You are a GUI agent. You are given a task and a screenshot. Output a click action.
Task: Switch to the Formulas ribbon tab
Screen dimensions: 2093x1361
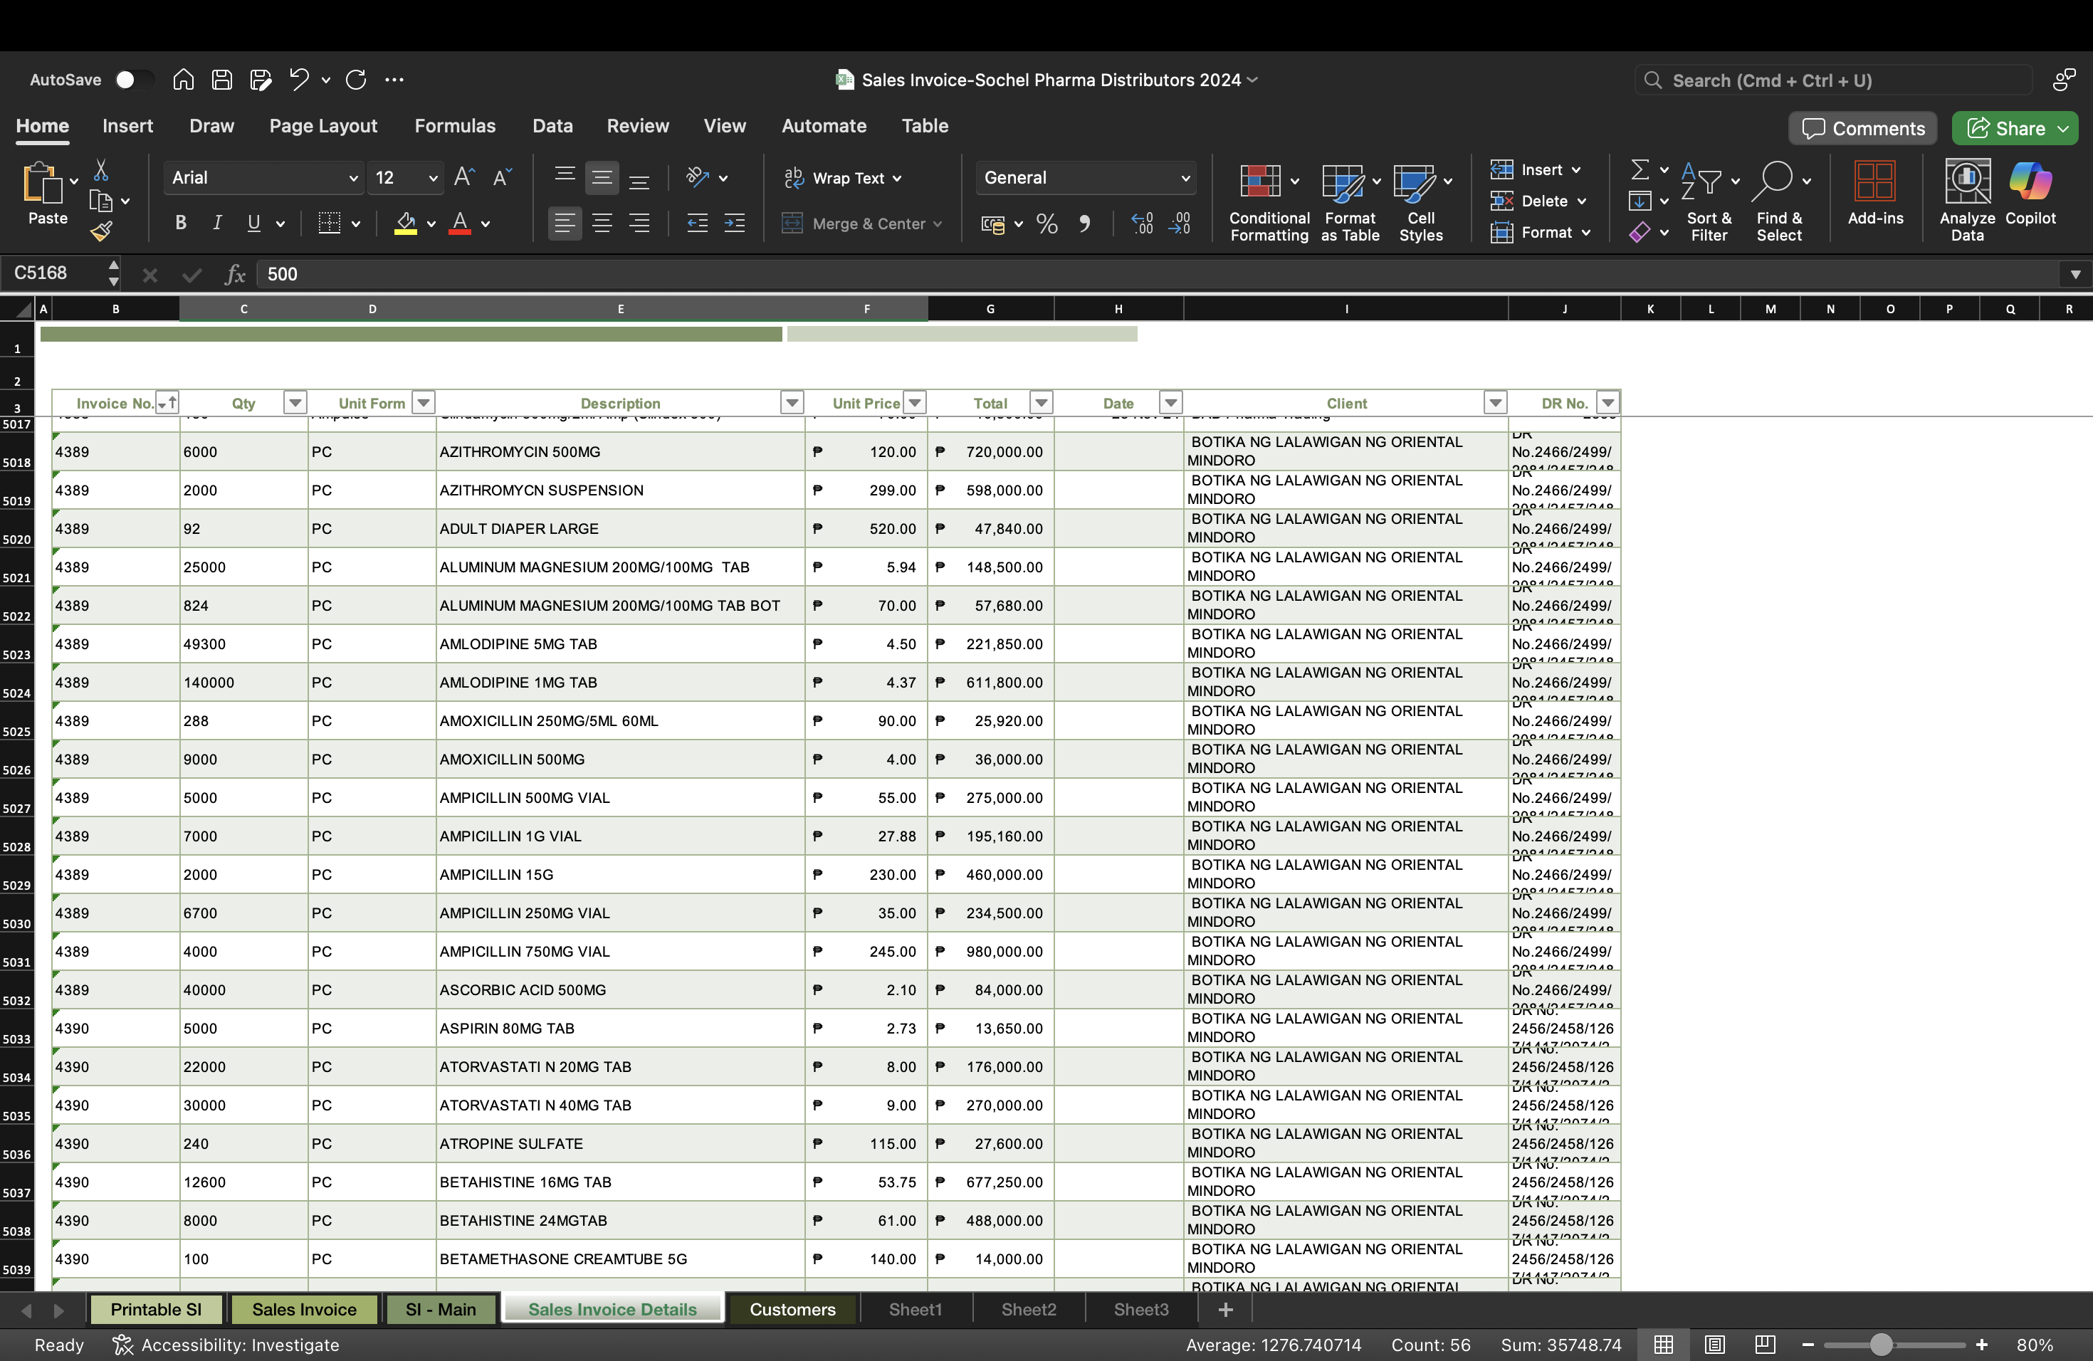click(x=455, y=126)
